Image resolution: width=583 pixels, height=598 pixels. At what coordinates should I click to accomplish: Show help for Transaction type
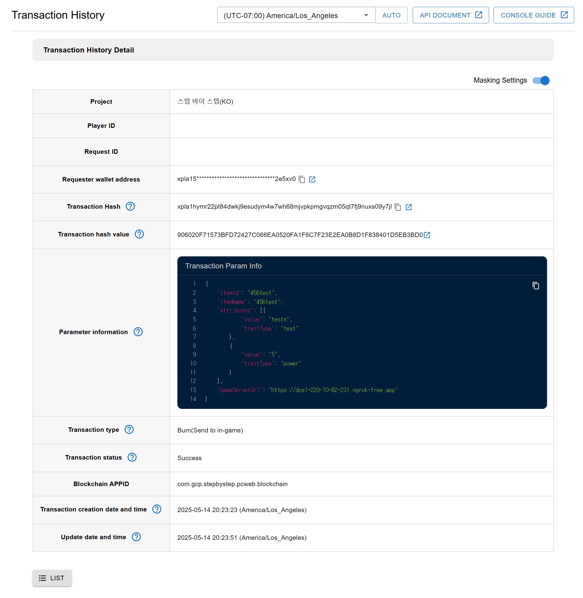129,430
